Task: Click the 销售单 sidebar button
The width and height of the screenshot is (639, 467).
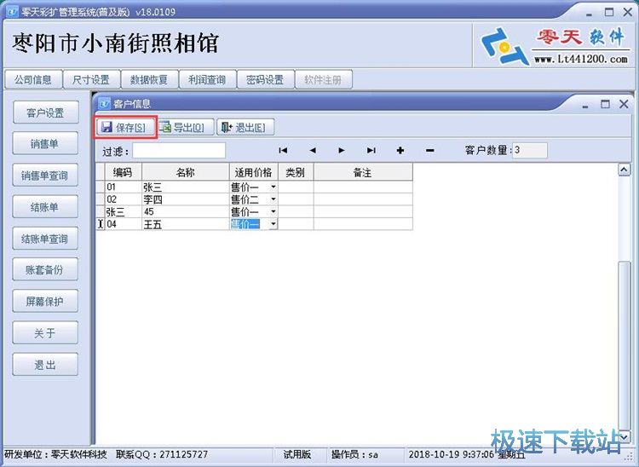Action: pos(45,143)
